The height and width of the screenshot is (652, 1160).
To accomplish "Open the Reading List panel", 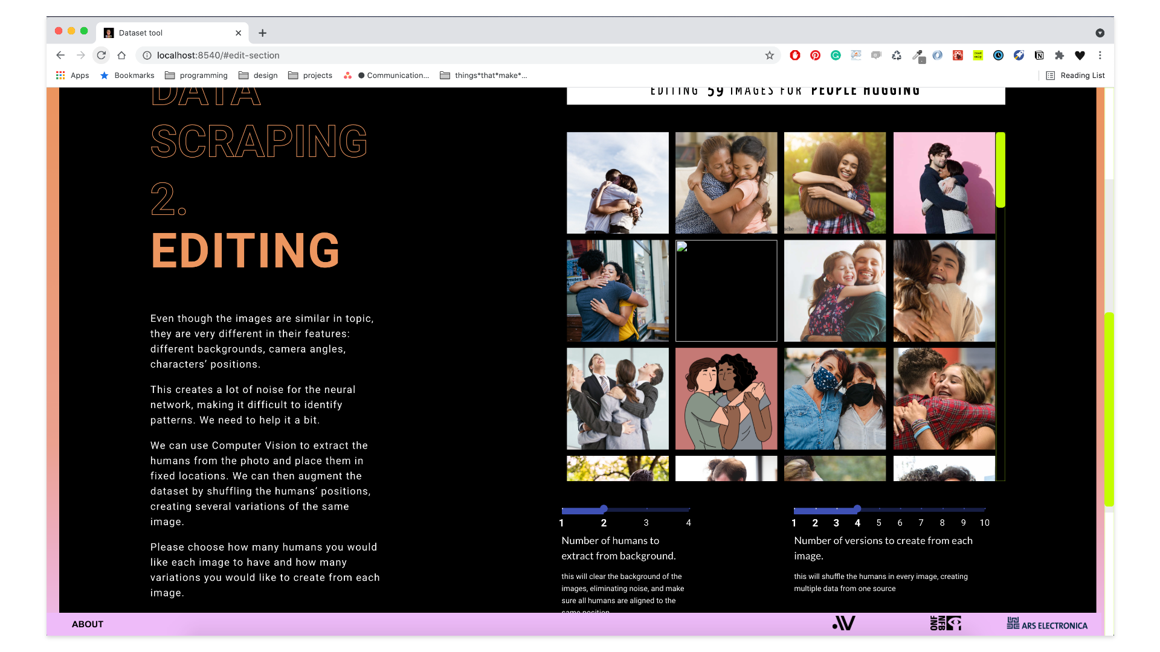I will click(x=1075, y=75).
